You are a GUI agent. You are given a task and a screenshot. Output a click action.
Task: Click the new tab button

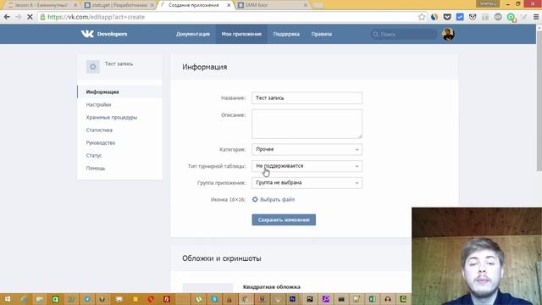click(x=318, y=5)
